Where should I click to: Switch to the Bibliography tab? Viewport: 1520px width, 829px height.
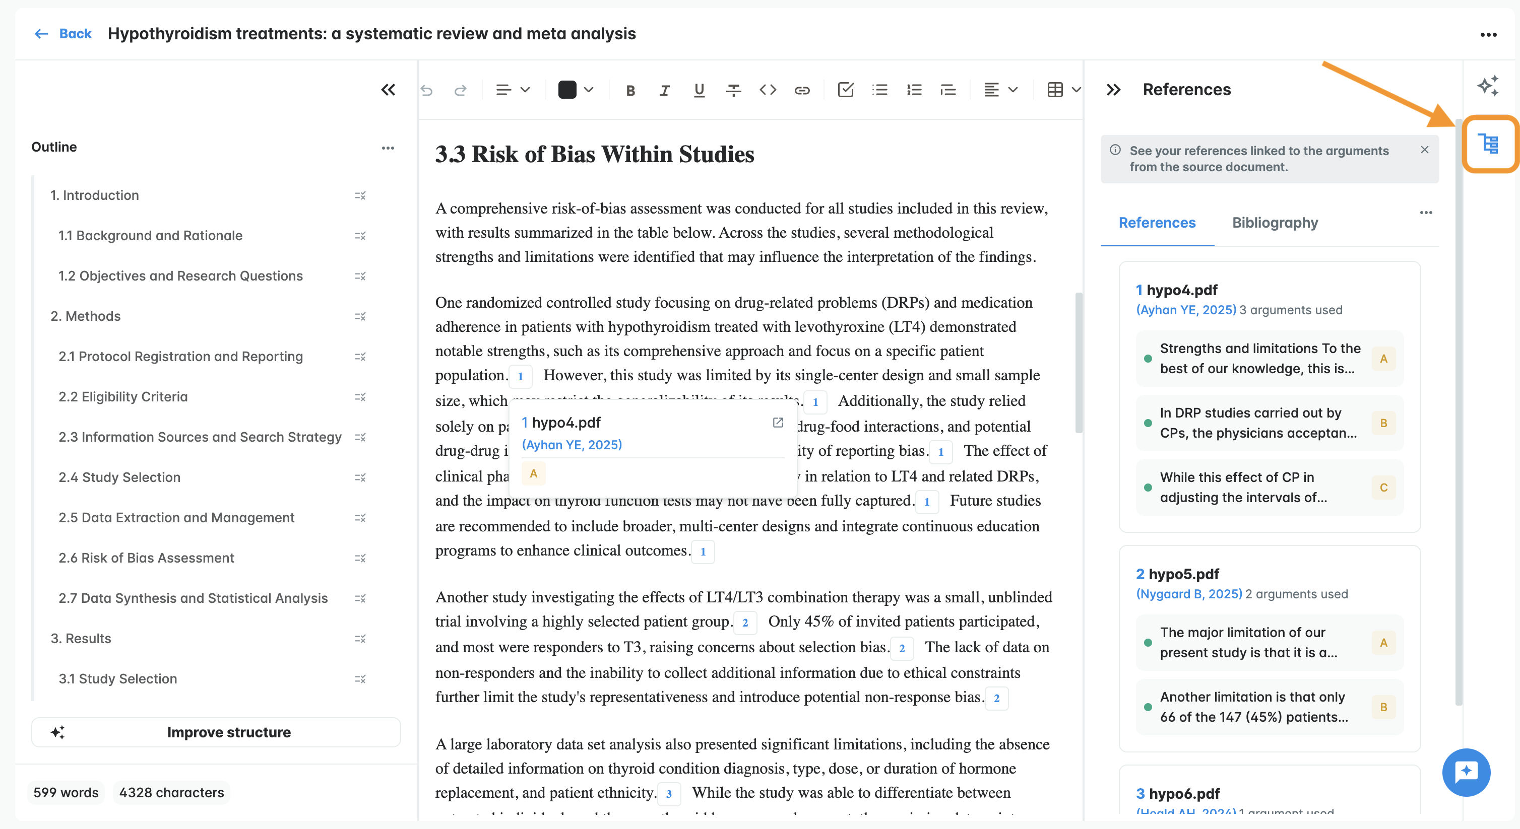coord(1275,223)
